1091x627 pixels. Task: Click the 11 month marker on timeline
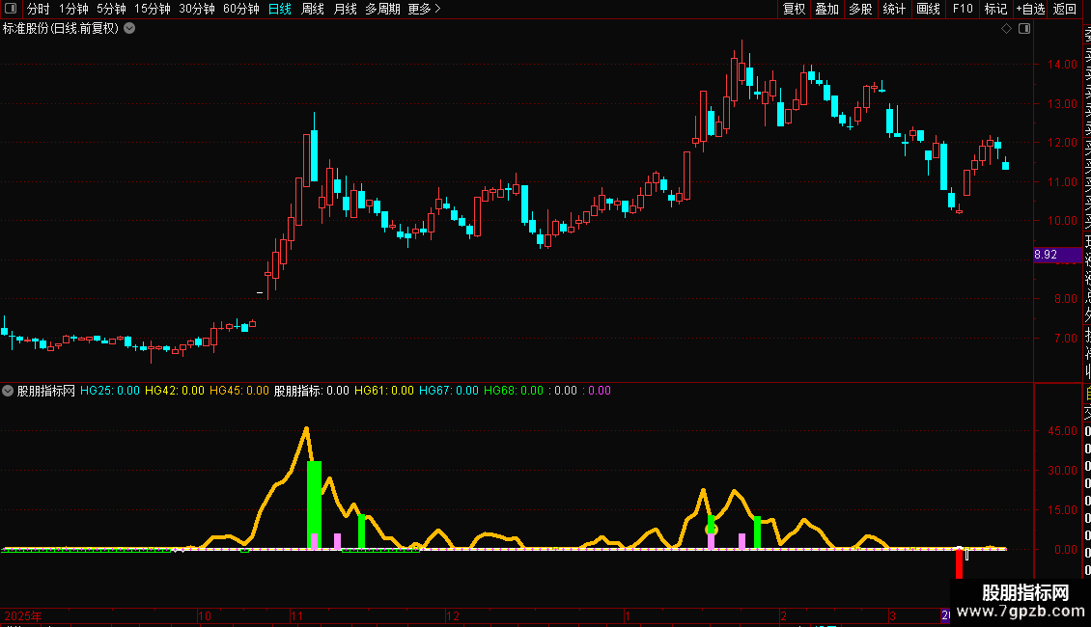coord(297,615)
